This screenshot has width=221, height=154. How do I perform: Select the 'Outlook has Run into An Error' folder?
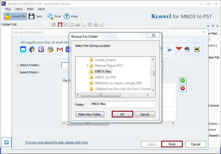123,89
